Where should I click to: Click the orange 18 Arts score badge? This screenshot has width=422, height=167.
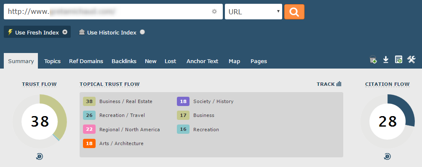point(89,143)
